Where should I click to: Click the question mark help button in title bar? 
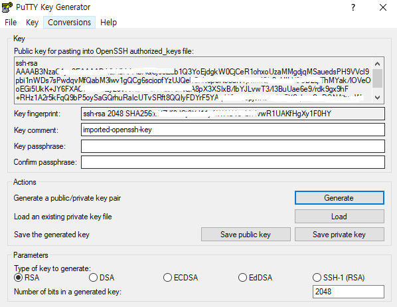(353, 7)
